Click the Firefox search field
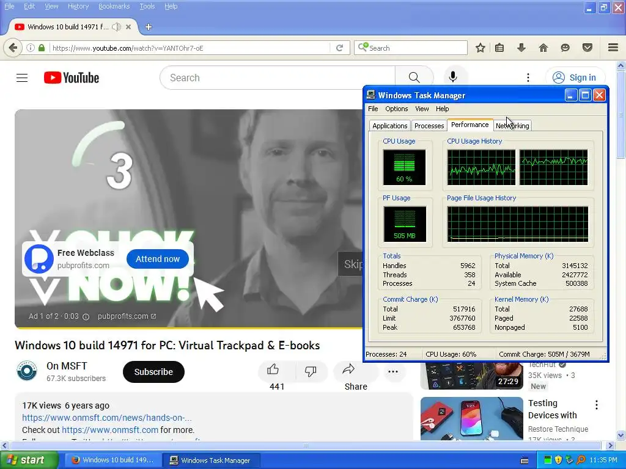 410,48
